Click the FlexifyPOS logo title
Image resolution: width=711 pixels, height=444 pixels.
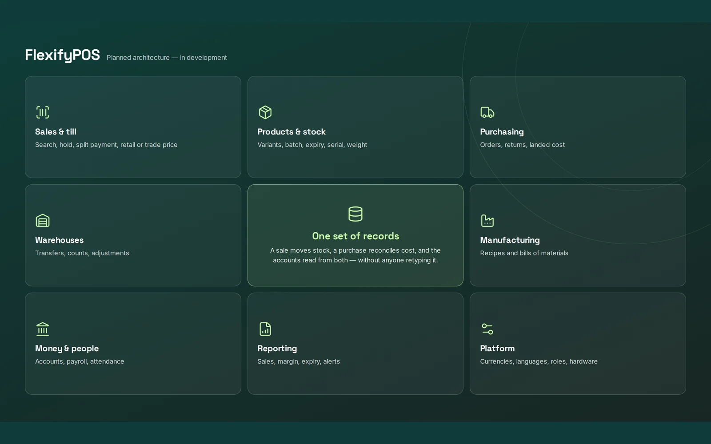63,55
